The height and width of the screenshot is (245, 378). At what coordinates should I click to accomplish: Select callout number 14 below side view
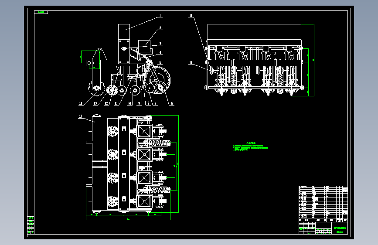pos(81,103)
